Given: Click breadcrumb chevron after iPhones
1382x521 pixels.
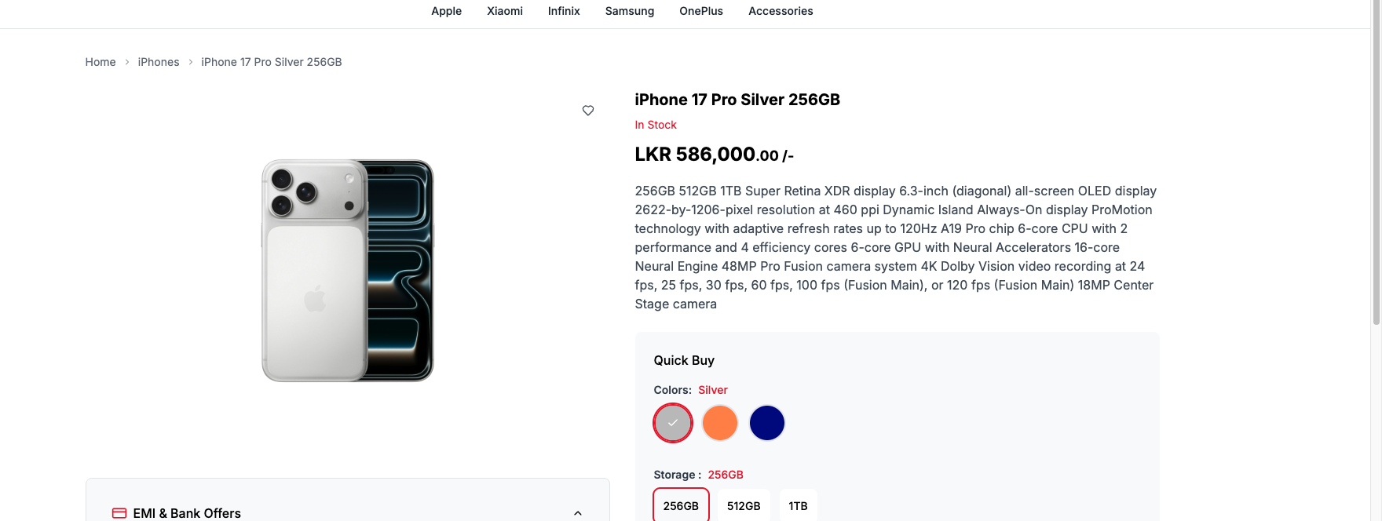Looking at the screenshot, I should click(x=190, y=62).
